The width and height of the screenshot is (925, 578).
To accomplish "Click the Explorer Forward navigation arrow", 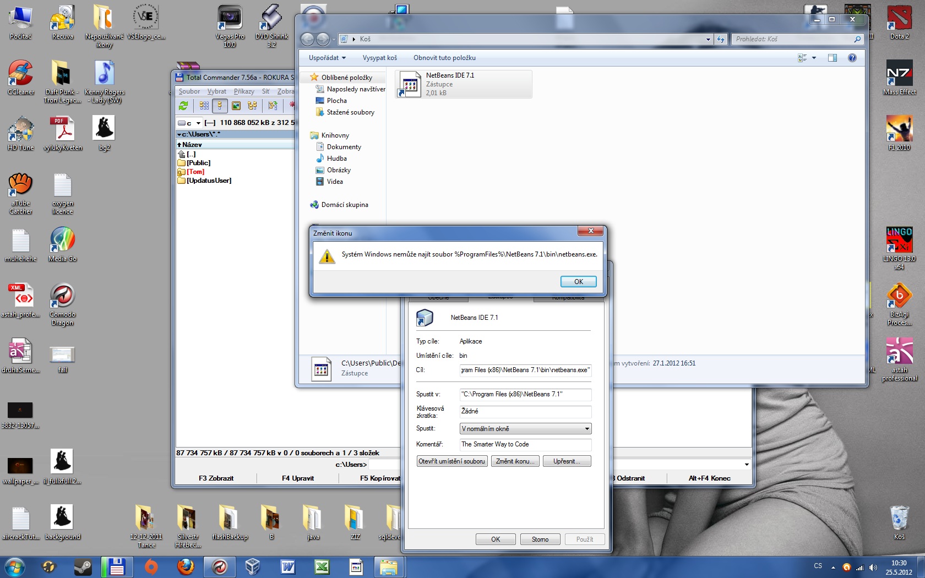I will coord(323,39).
